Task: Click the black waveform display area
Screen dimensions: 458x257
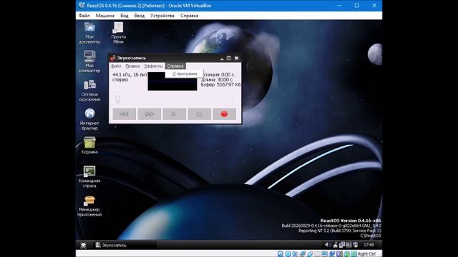Action: pyautogui.click(x=172, y=81)
